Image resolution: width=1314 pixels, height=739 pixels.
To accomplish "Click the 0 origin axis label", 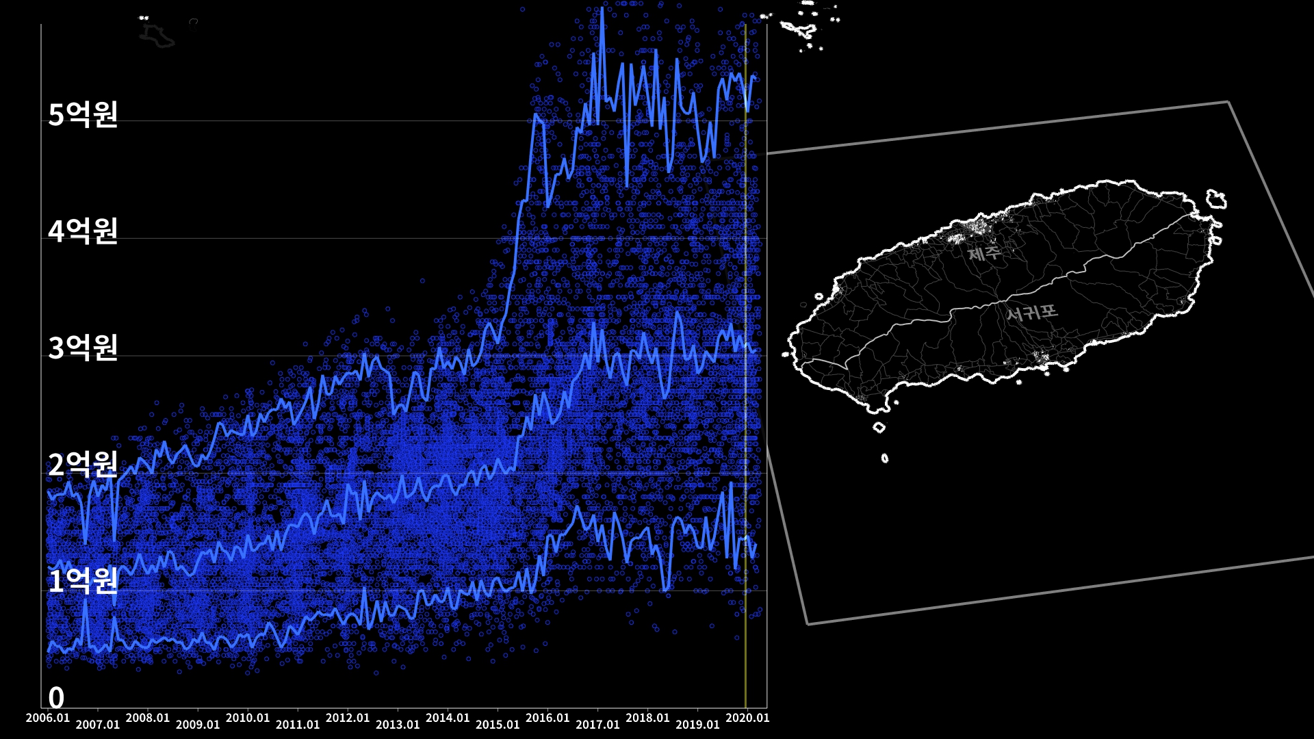I will pyautogui.click(x=56, y=698).
